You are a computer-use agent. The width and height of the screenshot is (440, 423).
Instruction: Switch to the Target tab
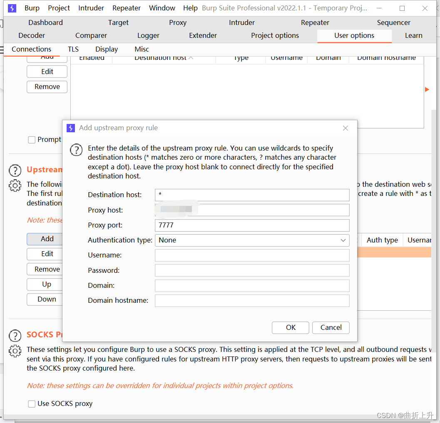(118, 22)
